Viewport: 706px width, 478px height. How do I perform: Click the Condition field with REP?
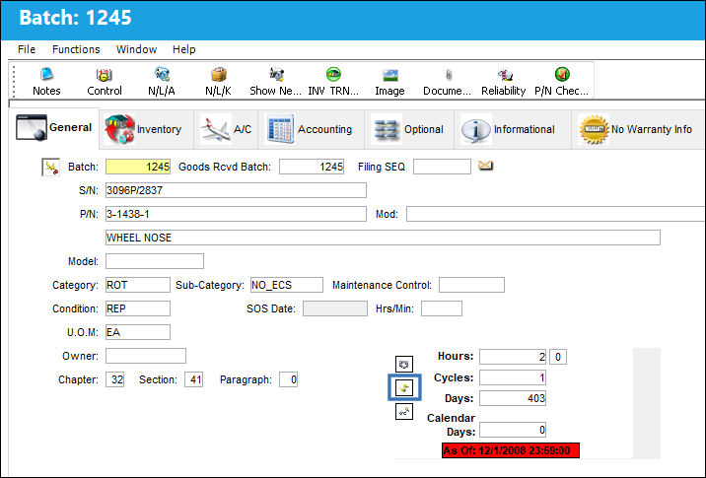138,308
